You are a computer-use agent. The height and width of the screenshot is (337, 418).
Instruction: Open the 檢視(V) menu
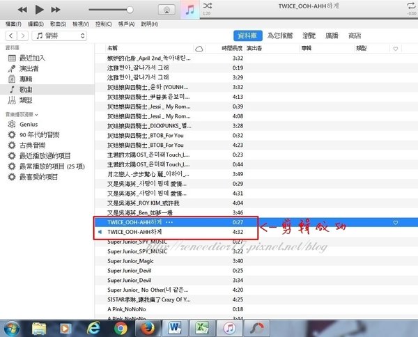(81, 24)
